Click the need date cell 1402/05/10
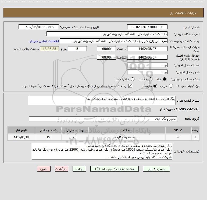Image resolution: width=207 pixels, height=200 pixels. click(x=21, y=137)
